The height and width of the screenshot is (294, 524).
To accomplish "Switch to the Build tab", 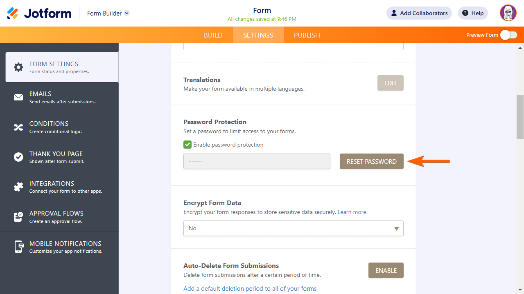I will pos(213,35).
